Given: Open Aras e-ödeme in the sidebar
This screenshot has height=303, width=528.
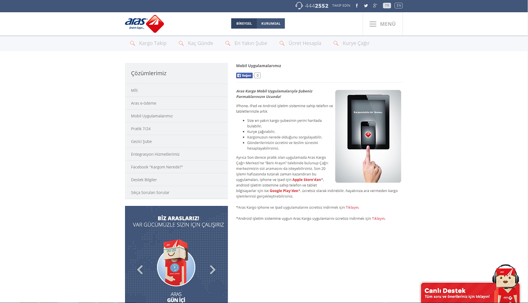Looking at the screenshot, I should (176, 103).
